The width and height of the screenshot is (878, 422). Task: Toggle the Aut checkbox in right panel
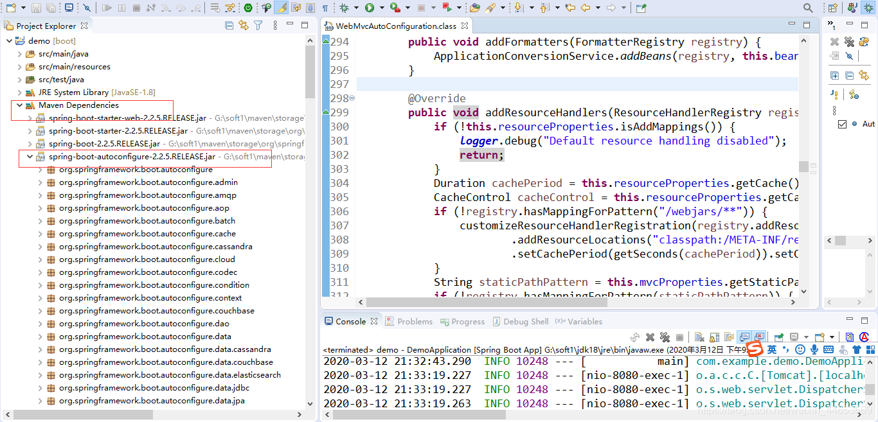point(843,124)
